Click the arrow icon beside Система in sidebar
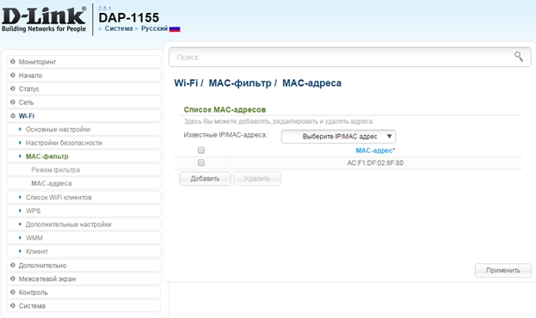 (x=13, y=306)
